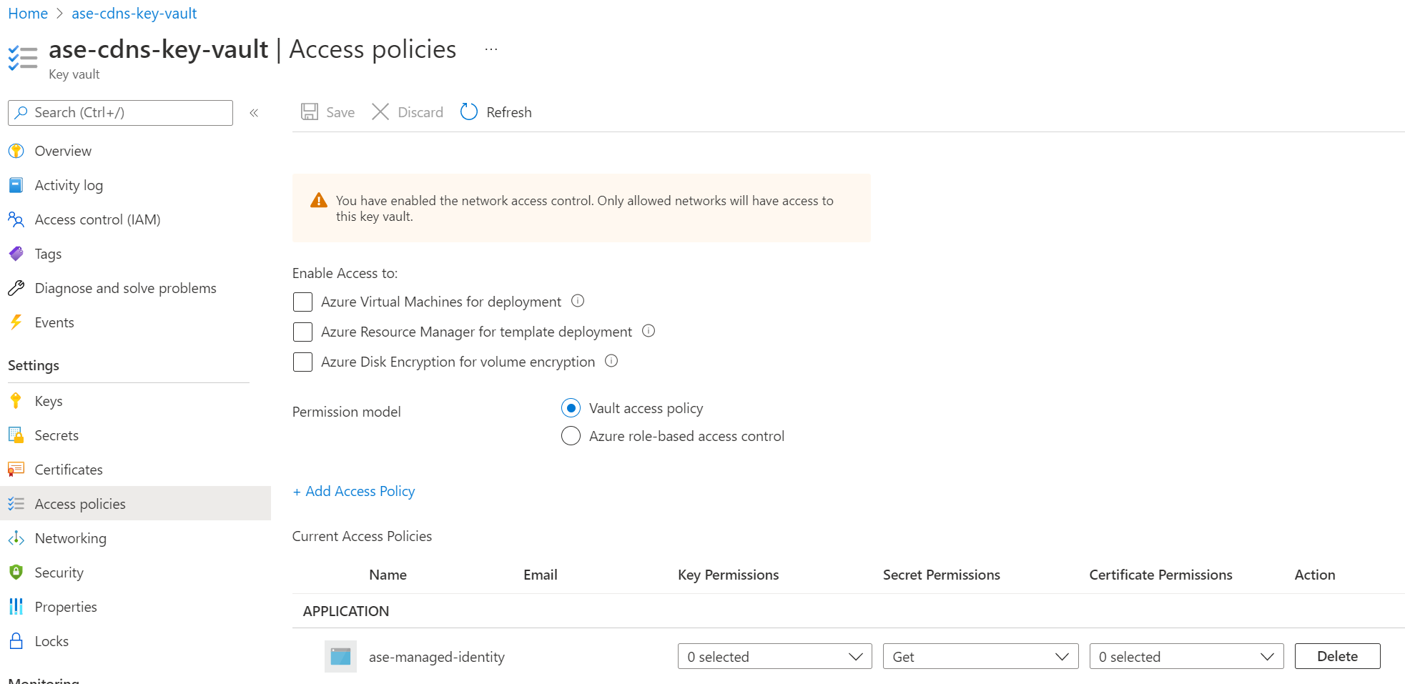The image size is (1405, 684).
Task: Go to Secrets in Settings menu
Action: tap(56, 435)
